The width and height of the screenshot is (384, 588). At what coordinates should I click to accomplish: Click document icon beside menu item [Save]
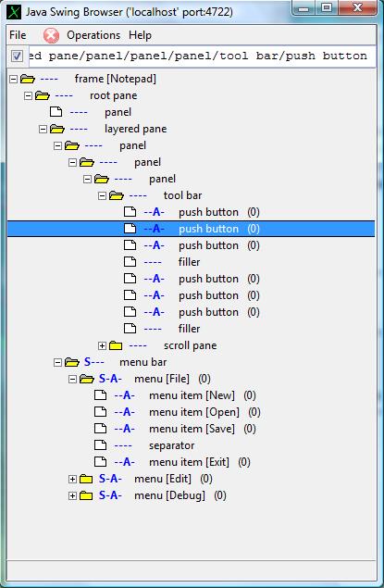click(101, 428)
